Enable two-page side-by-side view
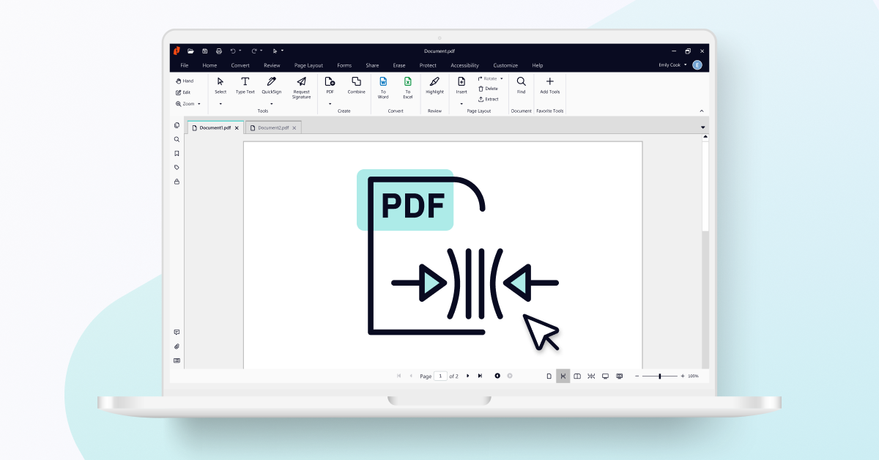879x460 pixels. coord(577,376)
